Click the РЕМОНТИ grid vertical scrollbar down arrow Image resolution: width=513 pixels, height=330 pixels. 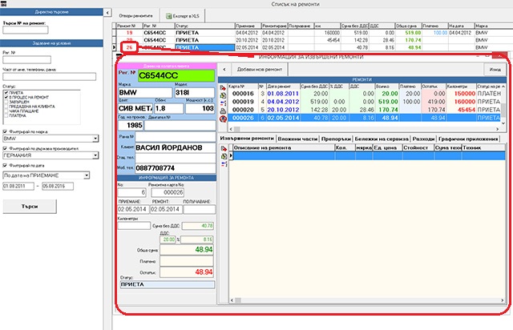(503, 123)
